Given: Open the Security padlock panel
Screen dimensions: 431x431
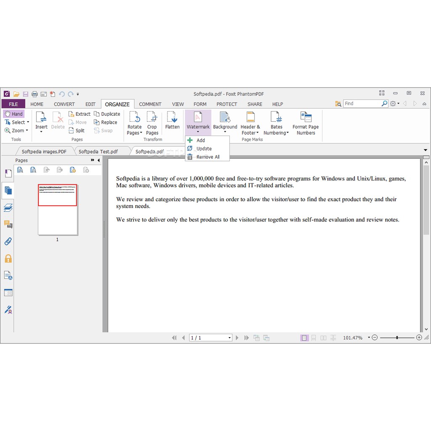Looking at the screenshot, I should pyautogui.click(x=8, y=258).
